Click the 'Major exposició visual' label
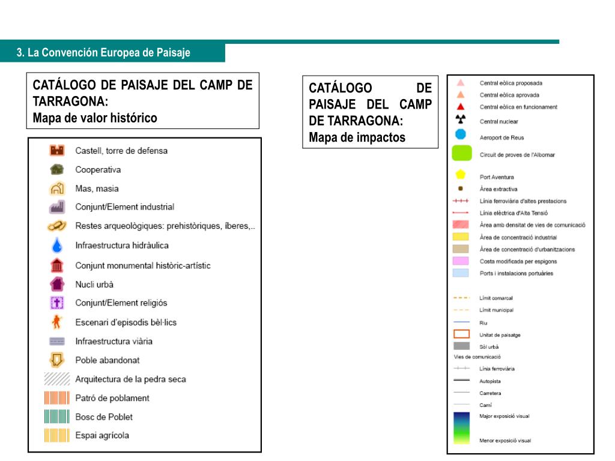 [504, 416]
